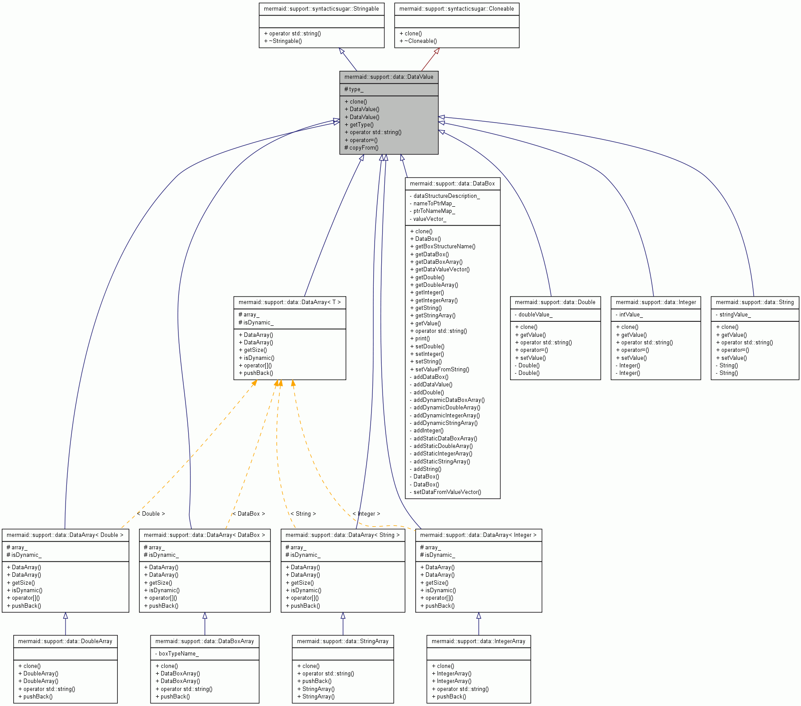
Task: Click '+ ~Cloneable()' in Cloneable node
Action: pyautogui.click(x=418, y=41)
